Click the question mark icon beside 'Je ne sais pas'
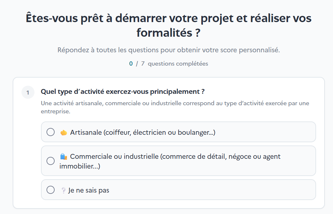 pyautogui.click(x=63, y=190)
